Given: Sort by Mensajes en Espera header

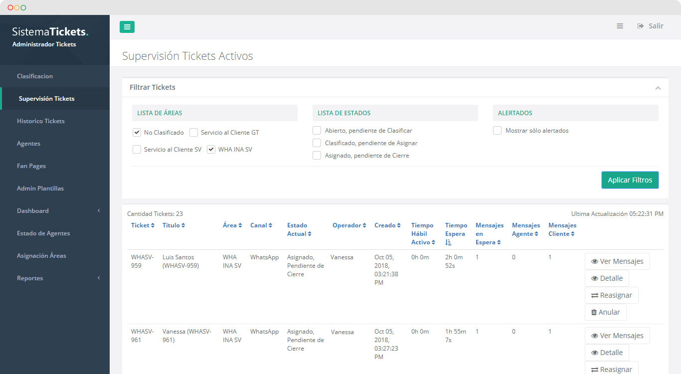Looking at the screenshot, I should (490, 234).
